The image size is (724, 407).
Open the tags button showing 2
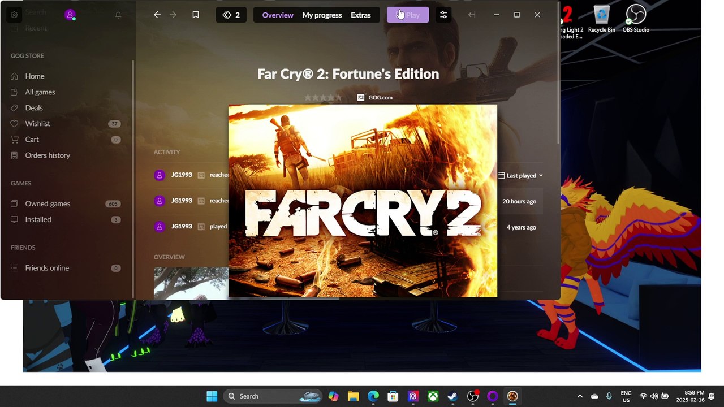[231, 15]
